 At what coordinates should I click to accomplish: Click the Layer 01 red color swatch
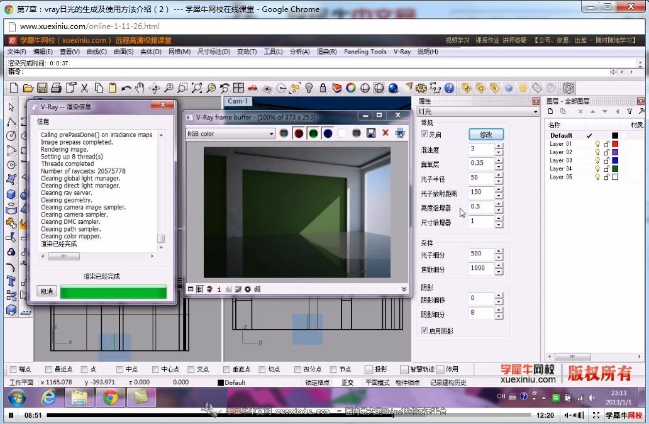point(615,143)
